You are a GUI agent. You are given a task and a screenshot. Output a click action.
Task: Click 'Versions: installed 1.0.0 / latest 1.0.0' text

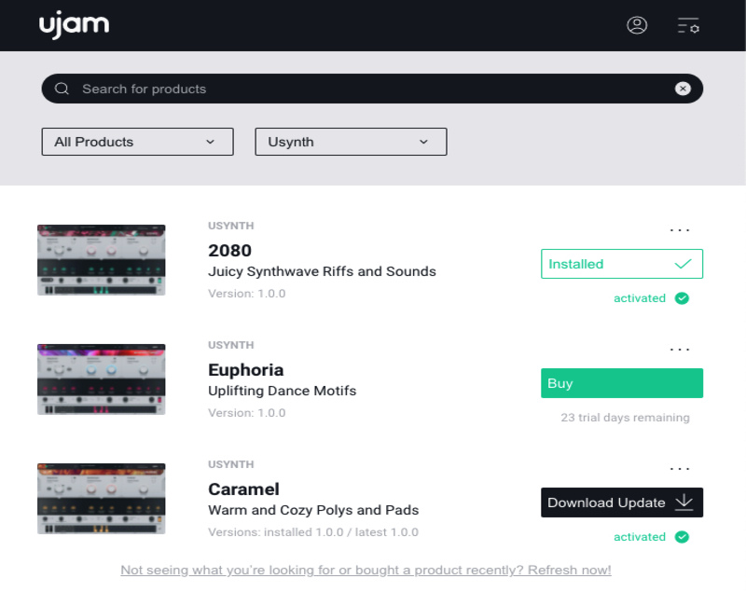pos(313,532)
